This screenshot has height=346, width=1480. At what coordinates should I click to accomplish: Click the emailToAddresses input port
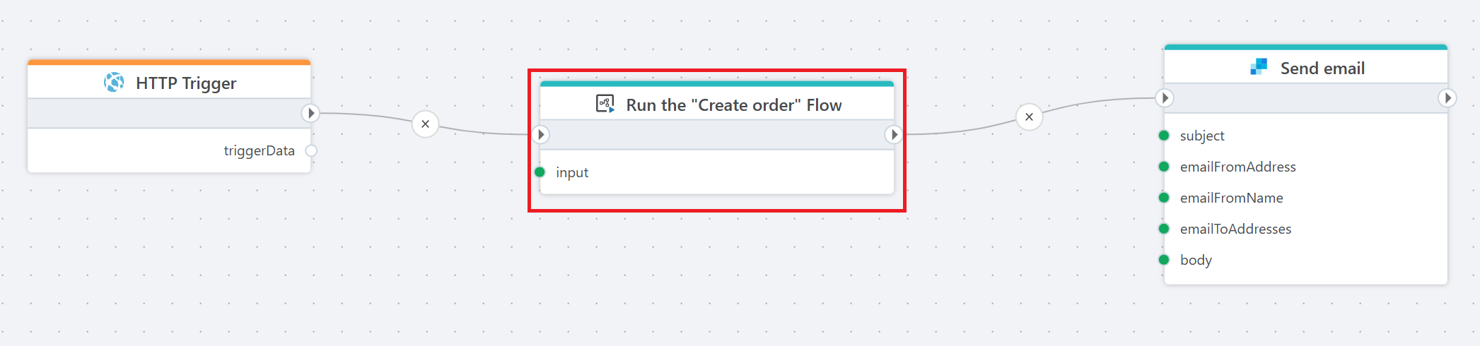pyautogui.click(x=1164, y=229)
